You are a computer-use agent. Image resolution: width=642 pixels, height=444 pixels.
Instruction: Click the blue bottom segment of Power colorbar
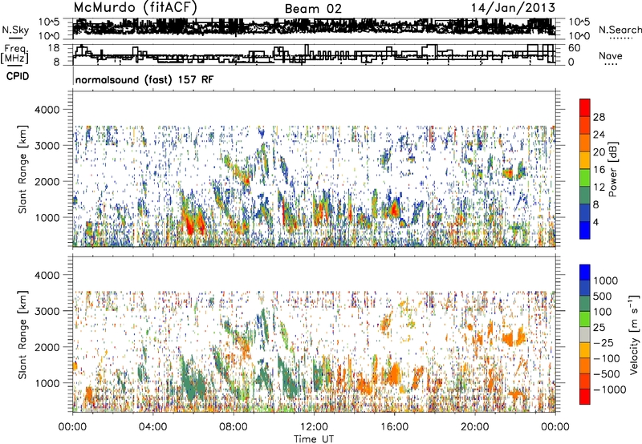point(585,230)
